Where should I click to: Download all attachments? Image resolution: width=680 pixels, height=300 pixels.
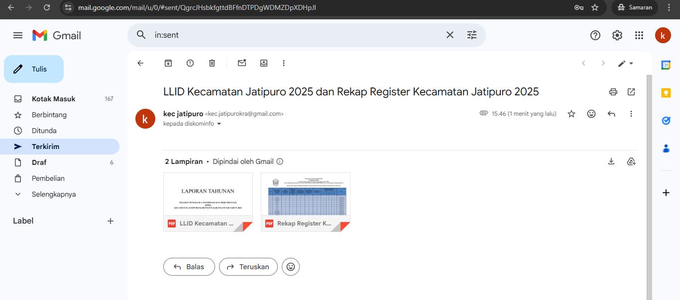(611, 161)
